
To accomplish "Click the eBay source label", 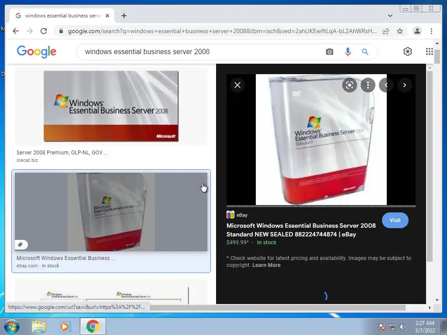I will pos(242,215).
